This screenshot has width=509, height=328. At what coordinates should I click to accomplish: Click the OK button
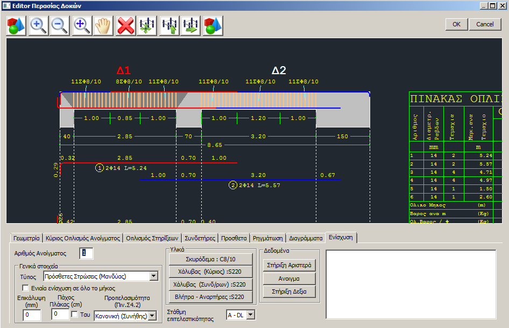456,24
